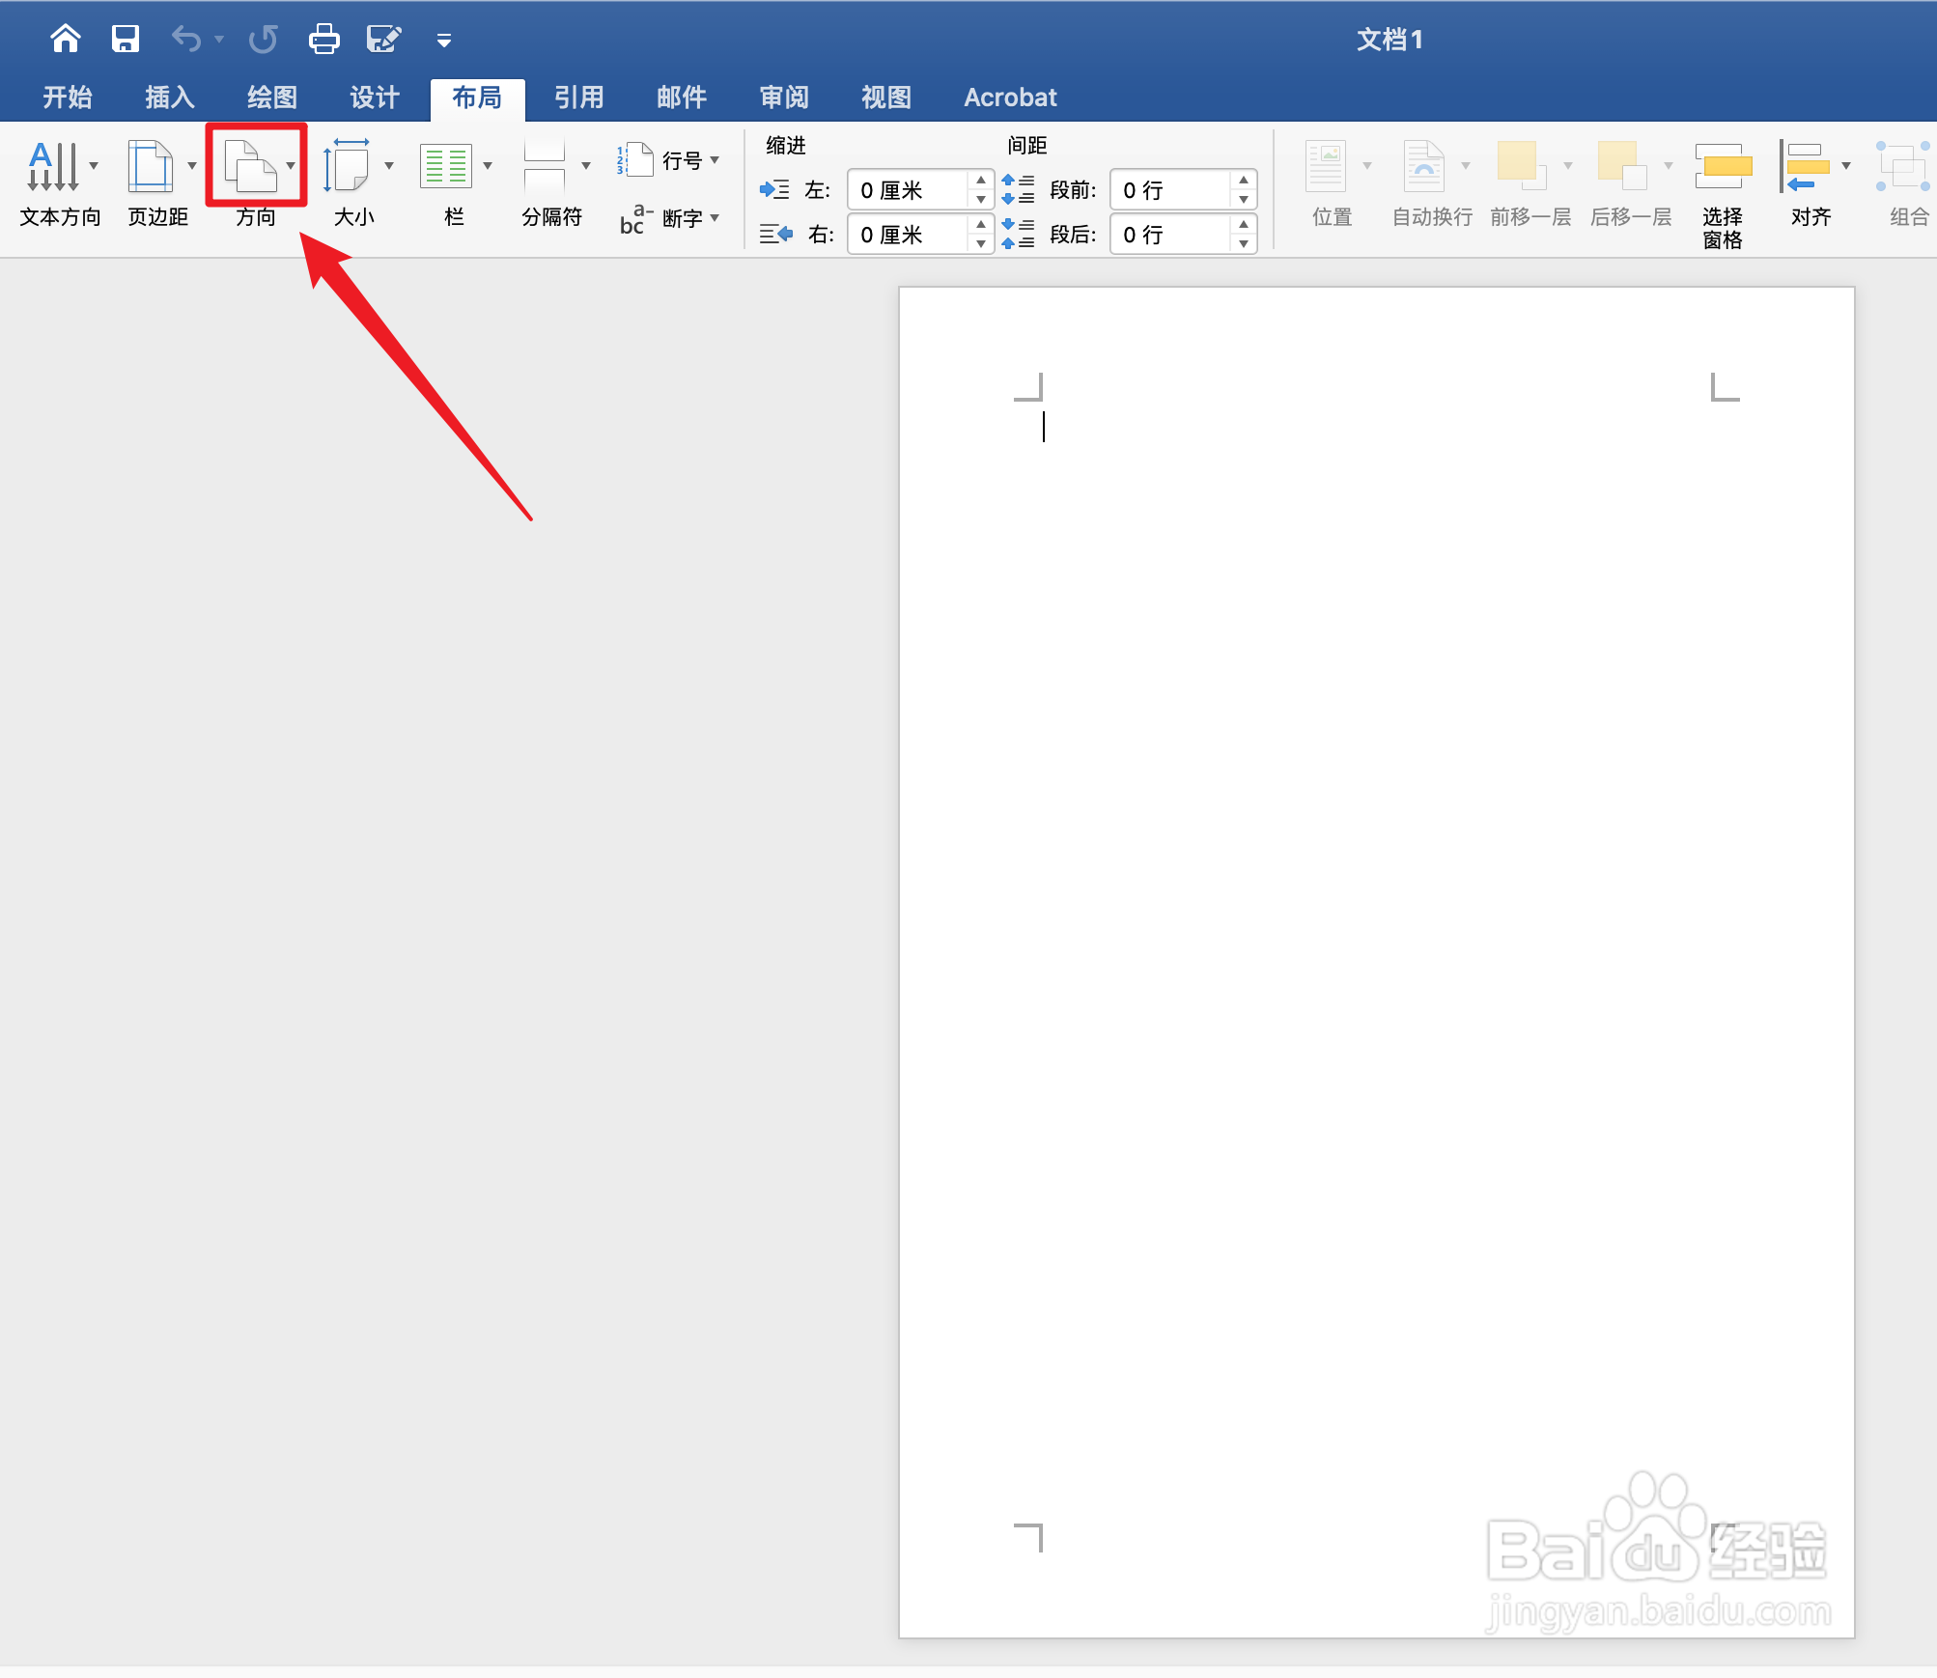Open the Acrobat ribbon tab
Image resolution: width=1937 pixels, height=1678 pixels.
(x=1010, y=98)
